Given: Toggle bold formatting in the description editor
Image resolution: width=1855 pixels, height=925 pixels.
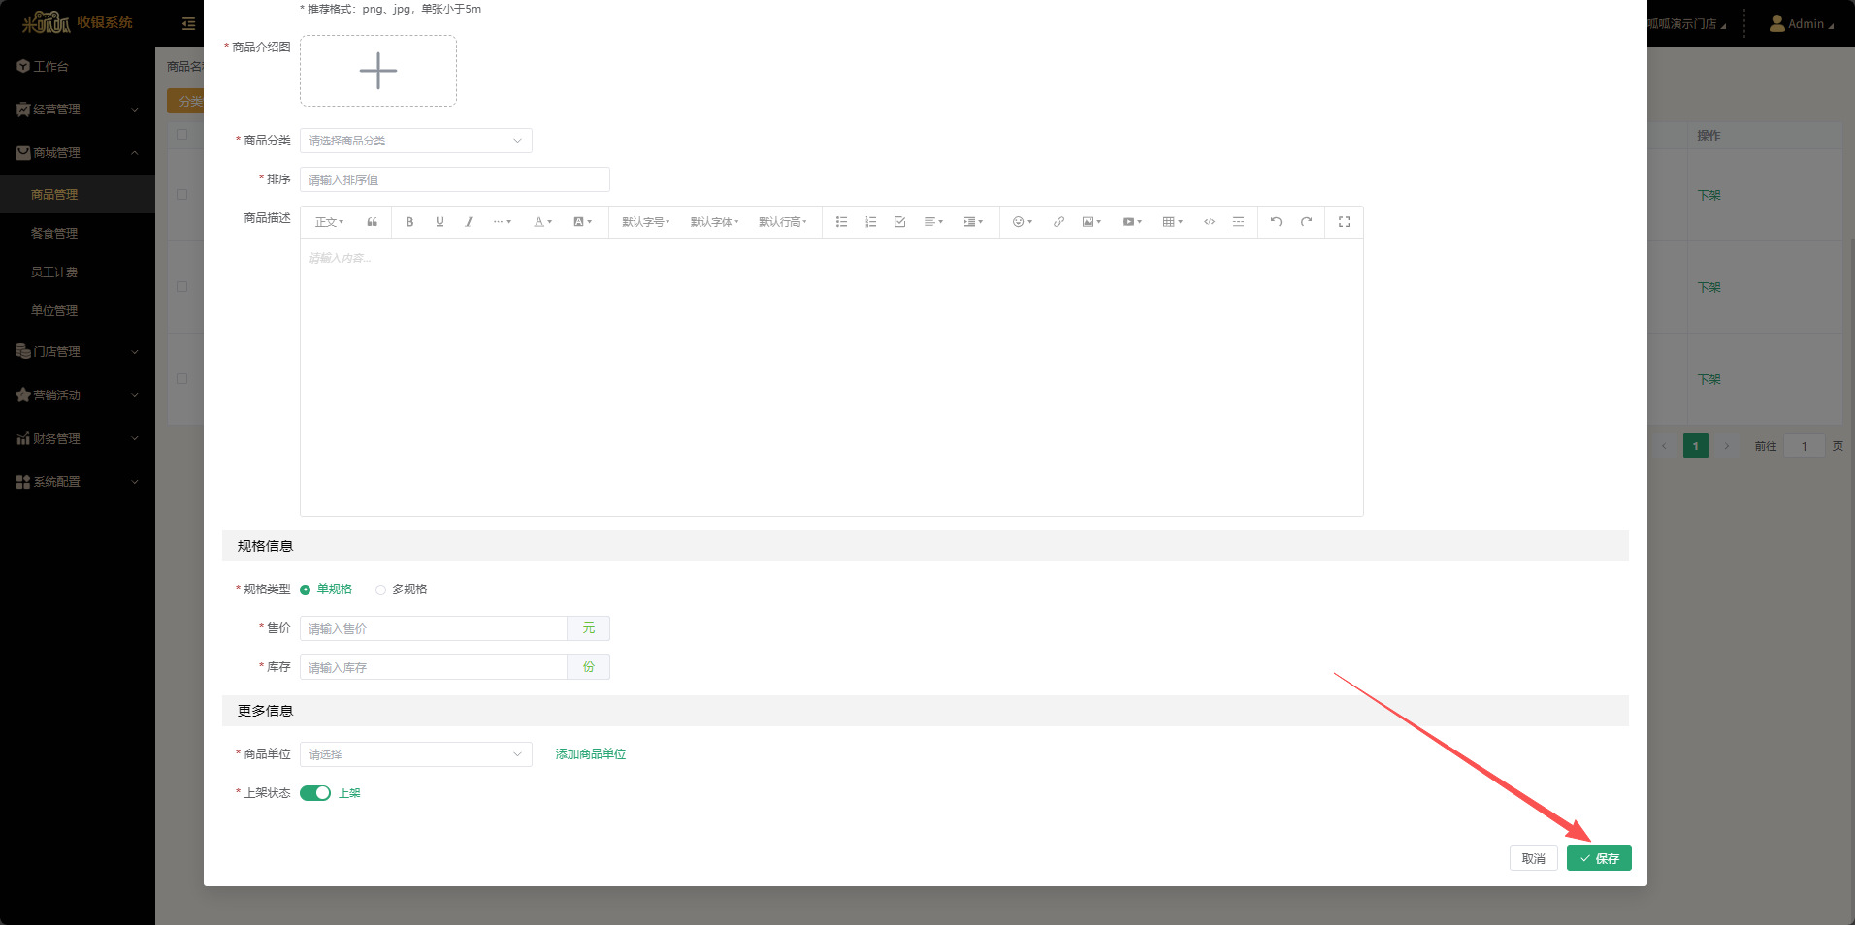Looking at the screenshot, I should pos(409,221).
